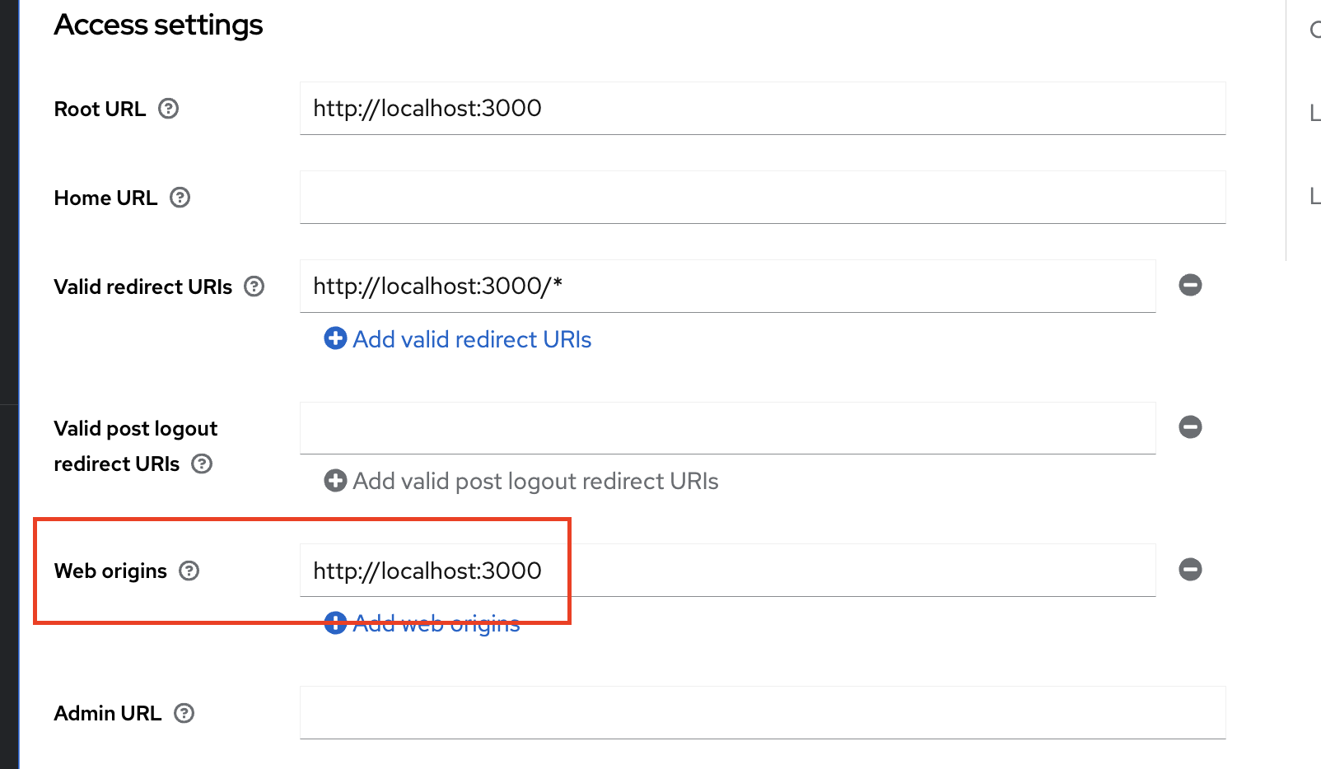The image size is (1321, 769).
Task: Focus the empty Home URL field
Action: (x=763, y=197)
